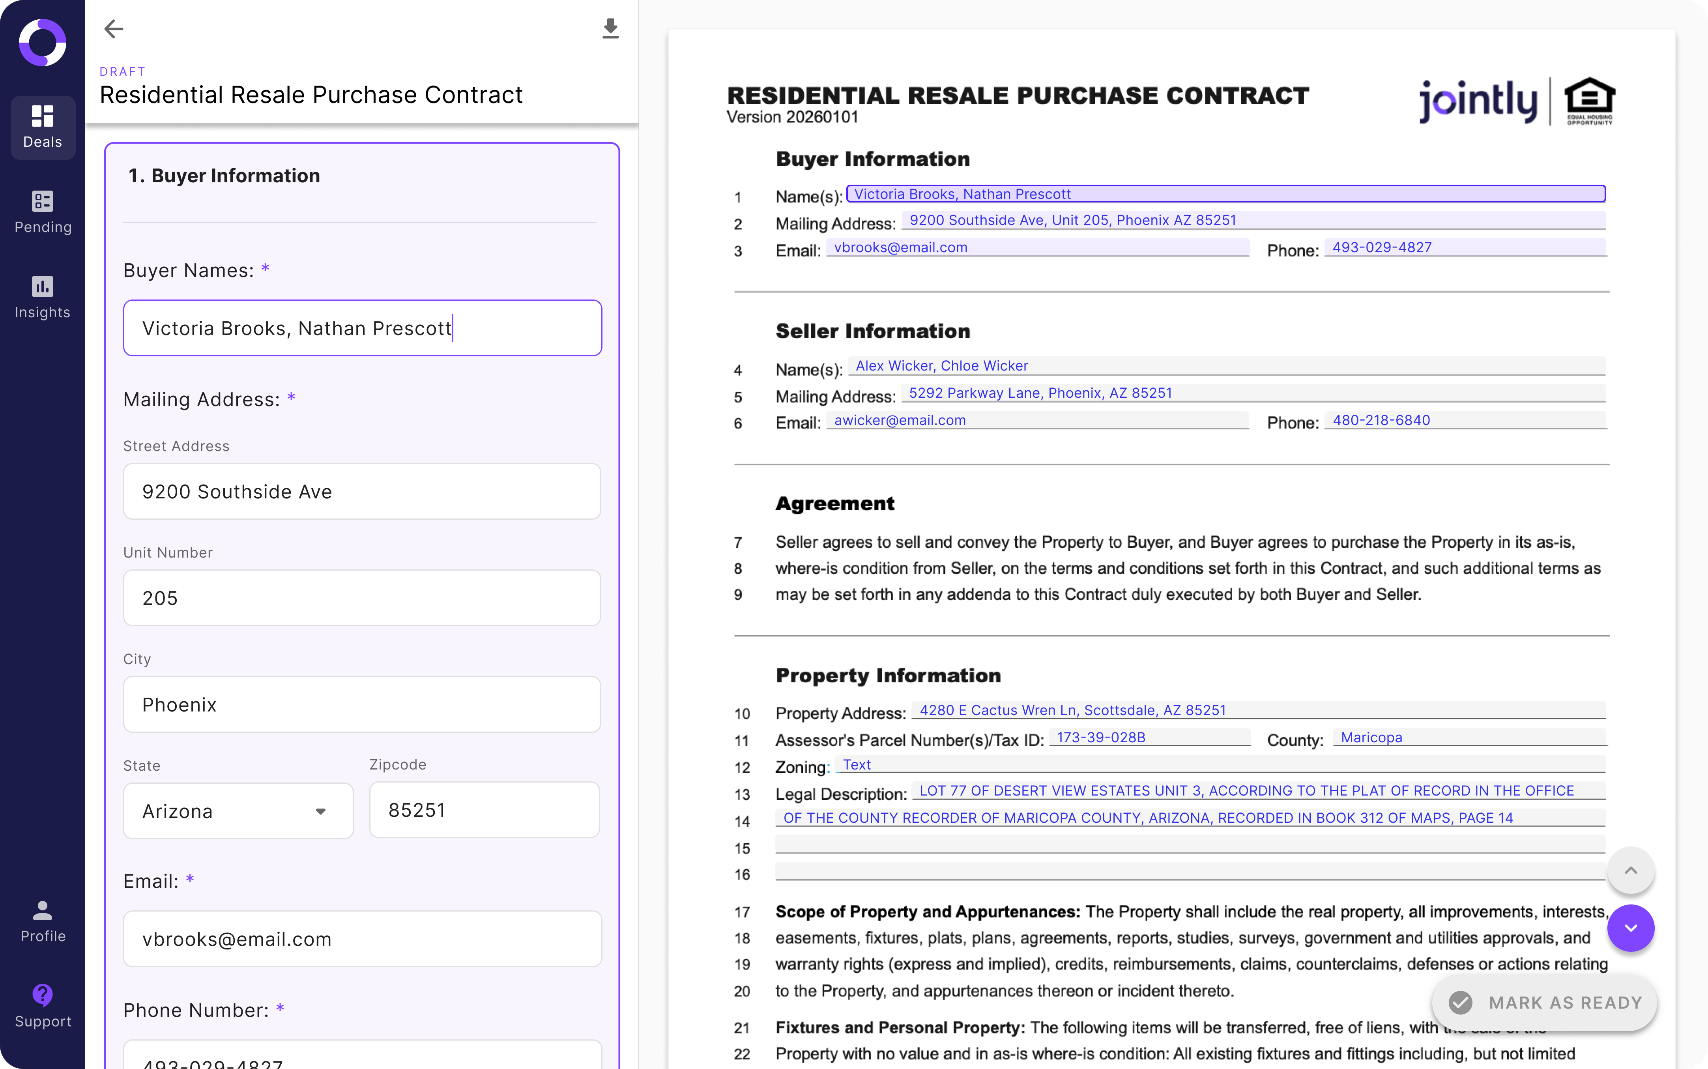Click the back arrow icon

pyautogui.click(x=113, y=29)
